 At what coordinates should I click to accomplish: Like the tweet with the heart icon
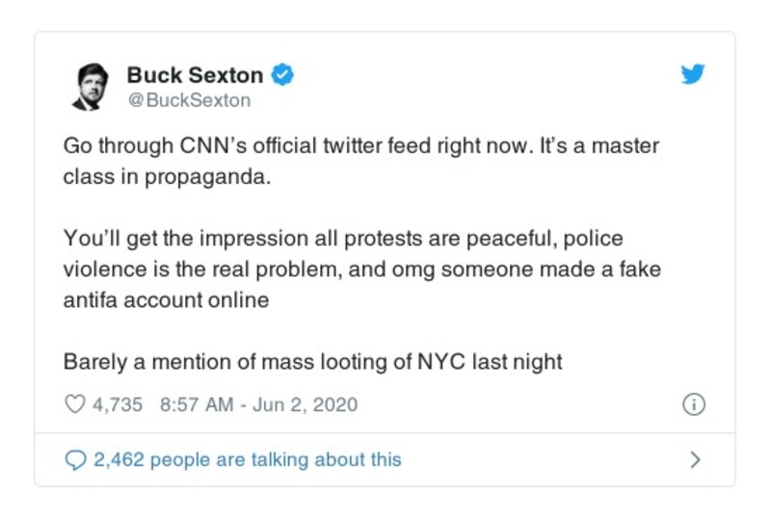(74, 404)
